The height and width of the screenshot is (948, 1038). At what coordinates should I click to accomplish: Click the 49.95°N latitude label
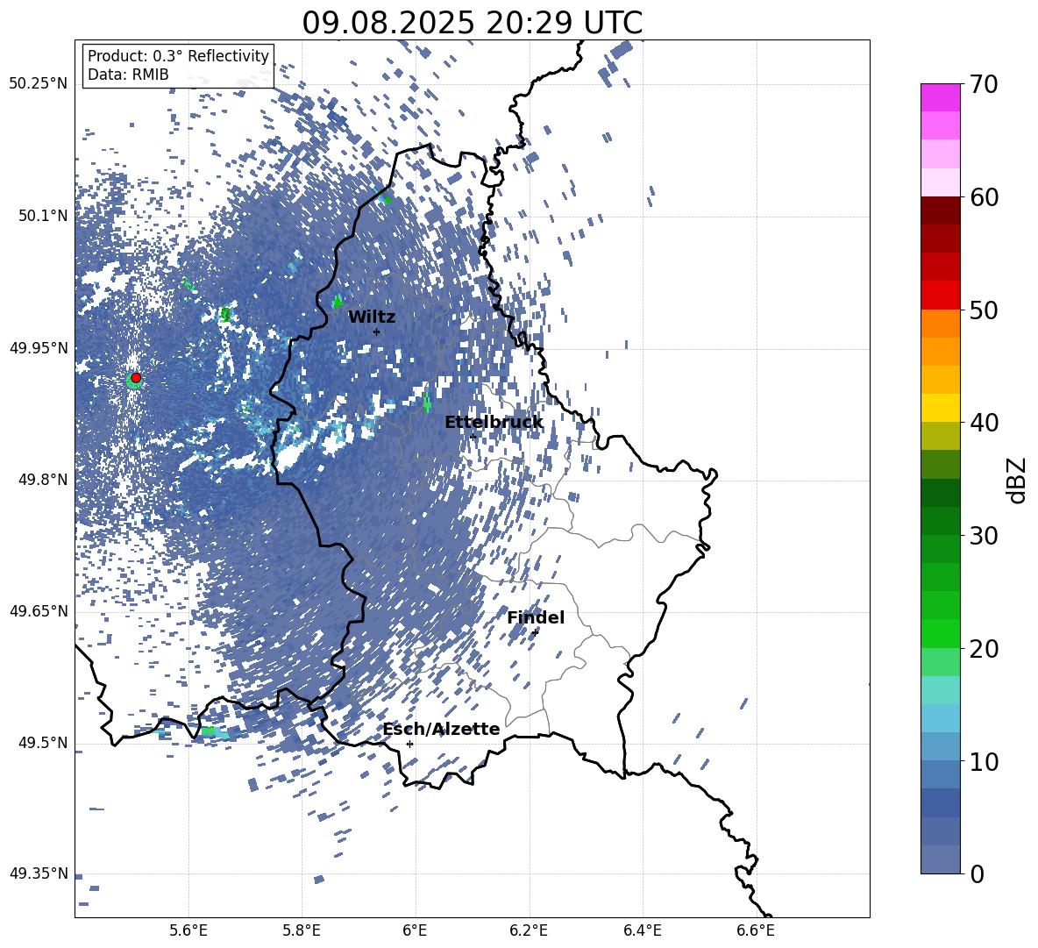coord(39,348)
